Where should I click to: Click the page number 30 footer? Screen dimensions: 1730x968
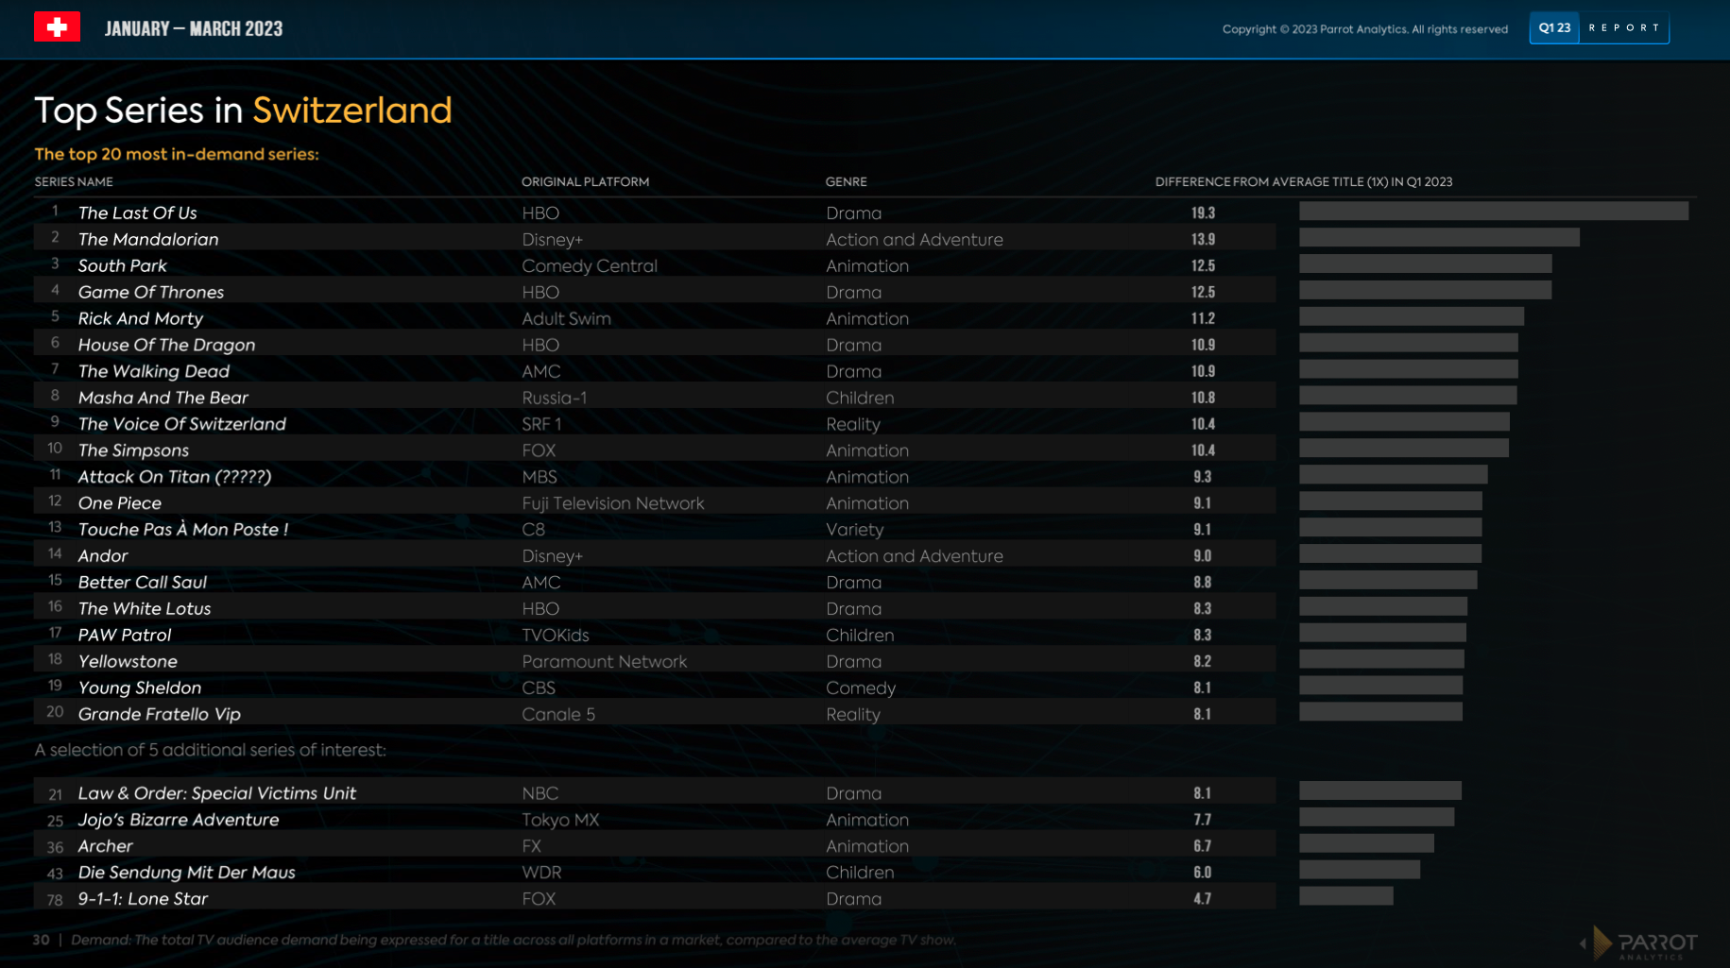pyautogui.click(x=41, y=940)
